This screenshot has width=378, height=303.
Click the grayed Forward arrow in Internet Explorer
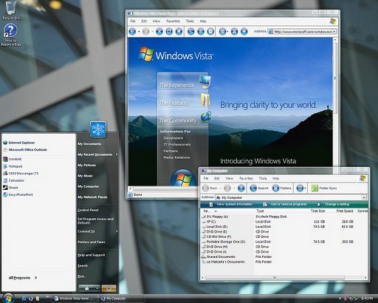pyautogui.click(x=145, y=32)
